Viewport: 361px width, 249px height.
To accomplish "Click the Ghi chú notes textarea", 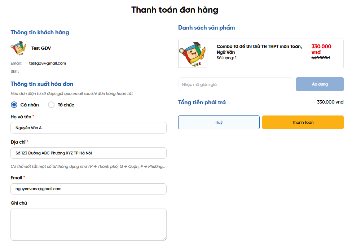I will pyautogui.click(x=88, y=224).
